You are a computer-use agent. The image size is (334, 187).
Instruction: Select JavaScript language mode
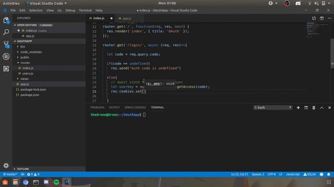[293, 175]
